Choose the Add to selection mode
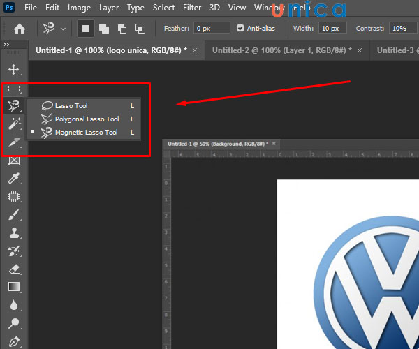This screenshot has height=349, width=419. [x=104, y=29]
